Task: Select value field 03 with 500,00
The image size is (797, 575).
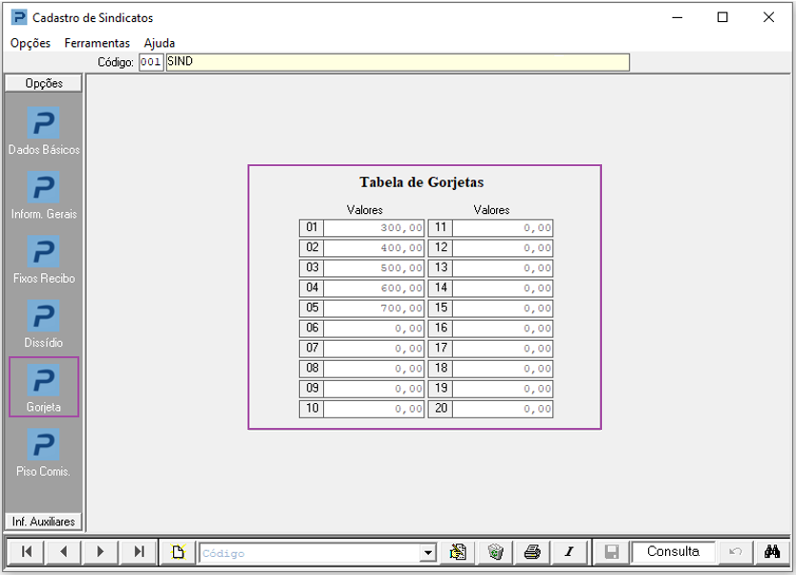Action: click(374, 268)
